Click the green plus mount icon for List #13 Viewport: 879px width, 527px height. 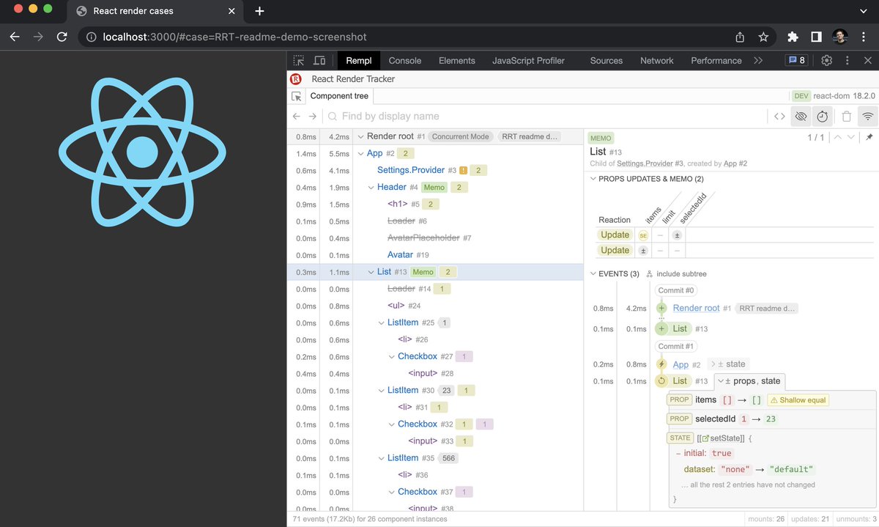click(661, 328)
